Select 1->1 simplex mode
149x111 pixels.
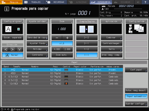coord(87,55)
